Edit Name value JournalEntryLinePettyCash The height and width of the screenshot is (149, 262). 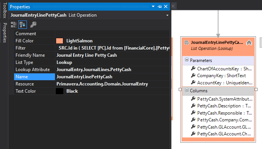(x=112, y=77)
